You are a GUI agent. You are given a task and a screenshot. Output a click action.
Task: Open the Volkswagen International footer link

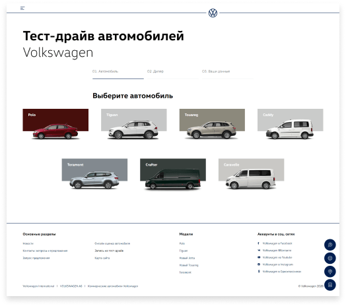pyautogui.click(x=38, y=286)
